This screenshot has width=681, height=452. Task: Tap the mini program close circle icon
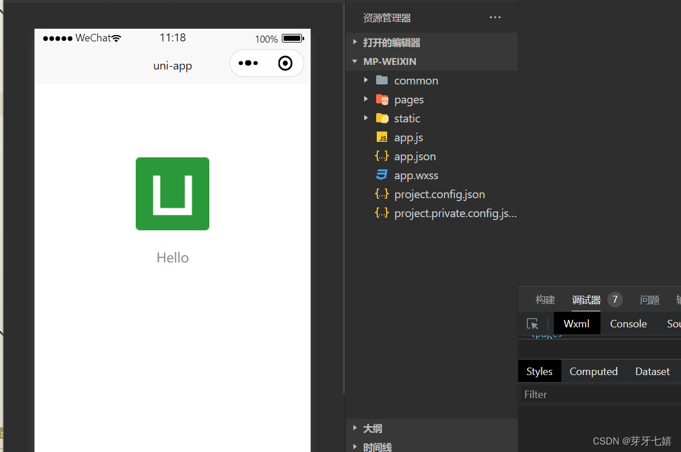coord(285,63)
